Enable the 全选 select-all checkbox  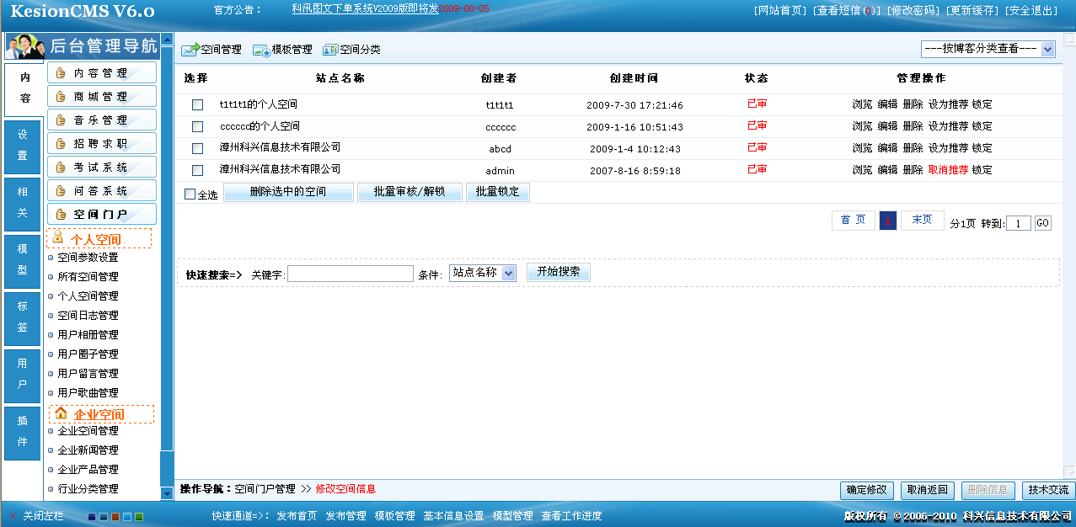coord(190,194)
